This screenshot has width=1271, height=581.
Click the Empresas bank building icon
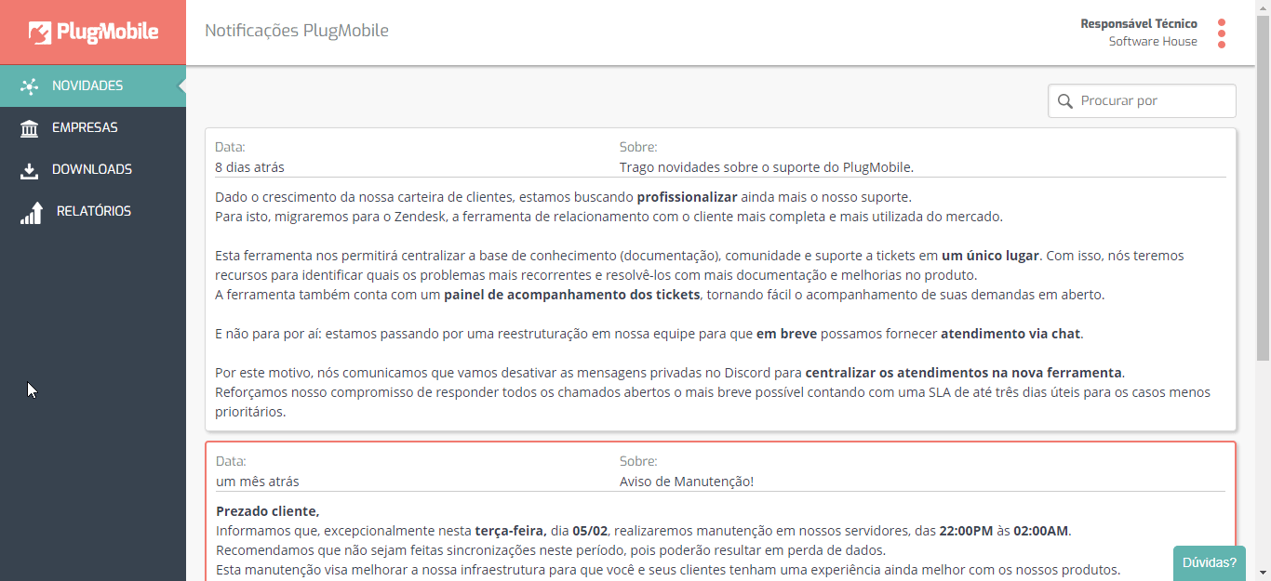click(x=29, y=128)
